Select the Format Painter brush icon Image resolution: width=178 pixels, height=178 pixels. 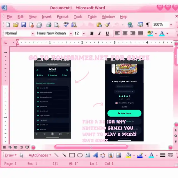(x=108, y=25)
